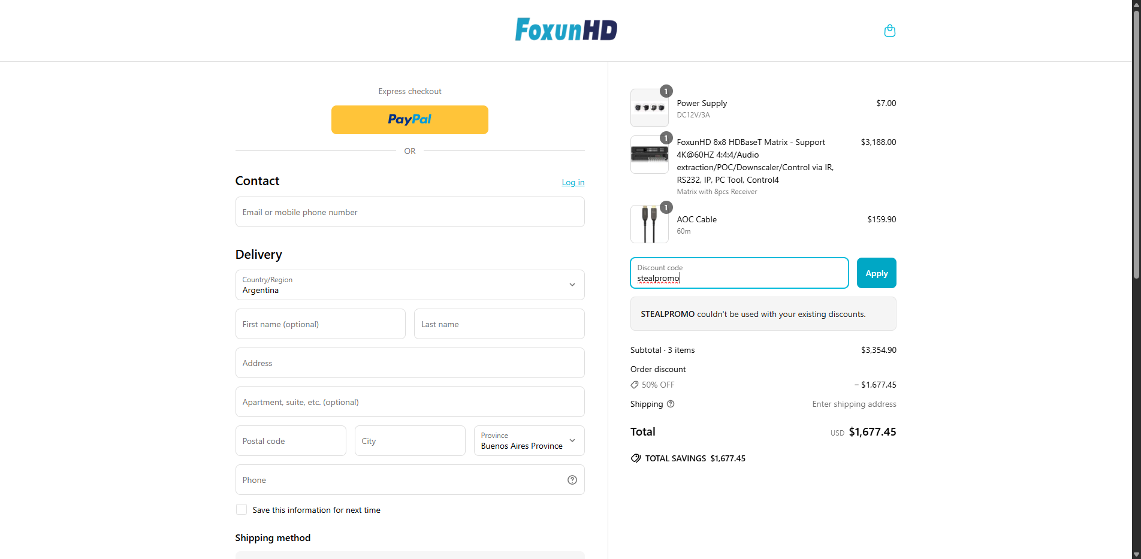Click the Power Supply item name

tap(702, 103)
